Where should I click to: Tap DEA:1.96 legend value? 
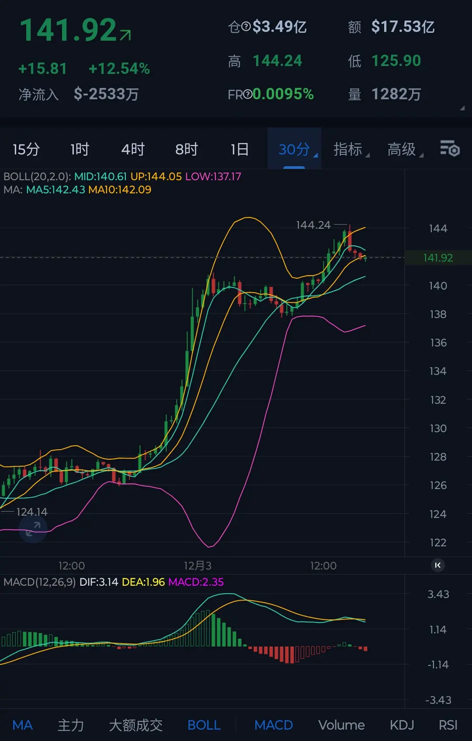tap(143, 582)
